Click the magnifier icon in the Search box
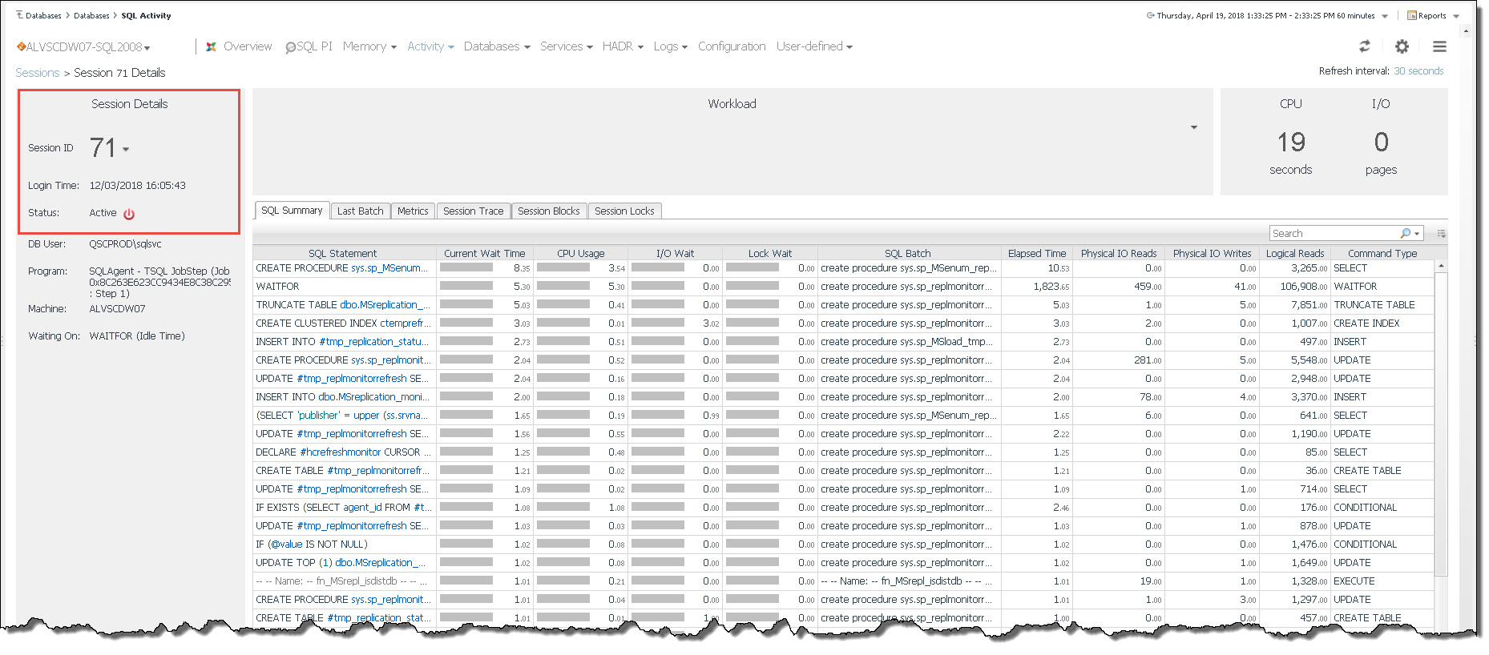This screenshot has width=1489, height=655. [x=1406, y=234]
